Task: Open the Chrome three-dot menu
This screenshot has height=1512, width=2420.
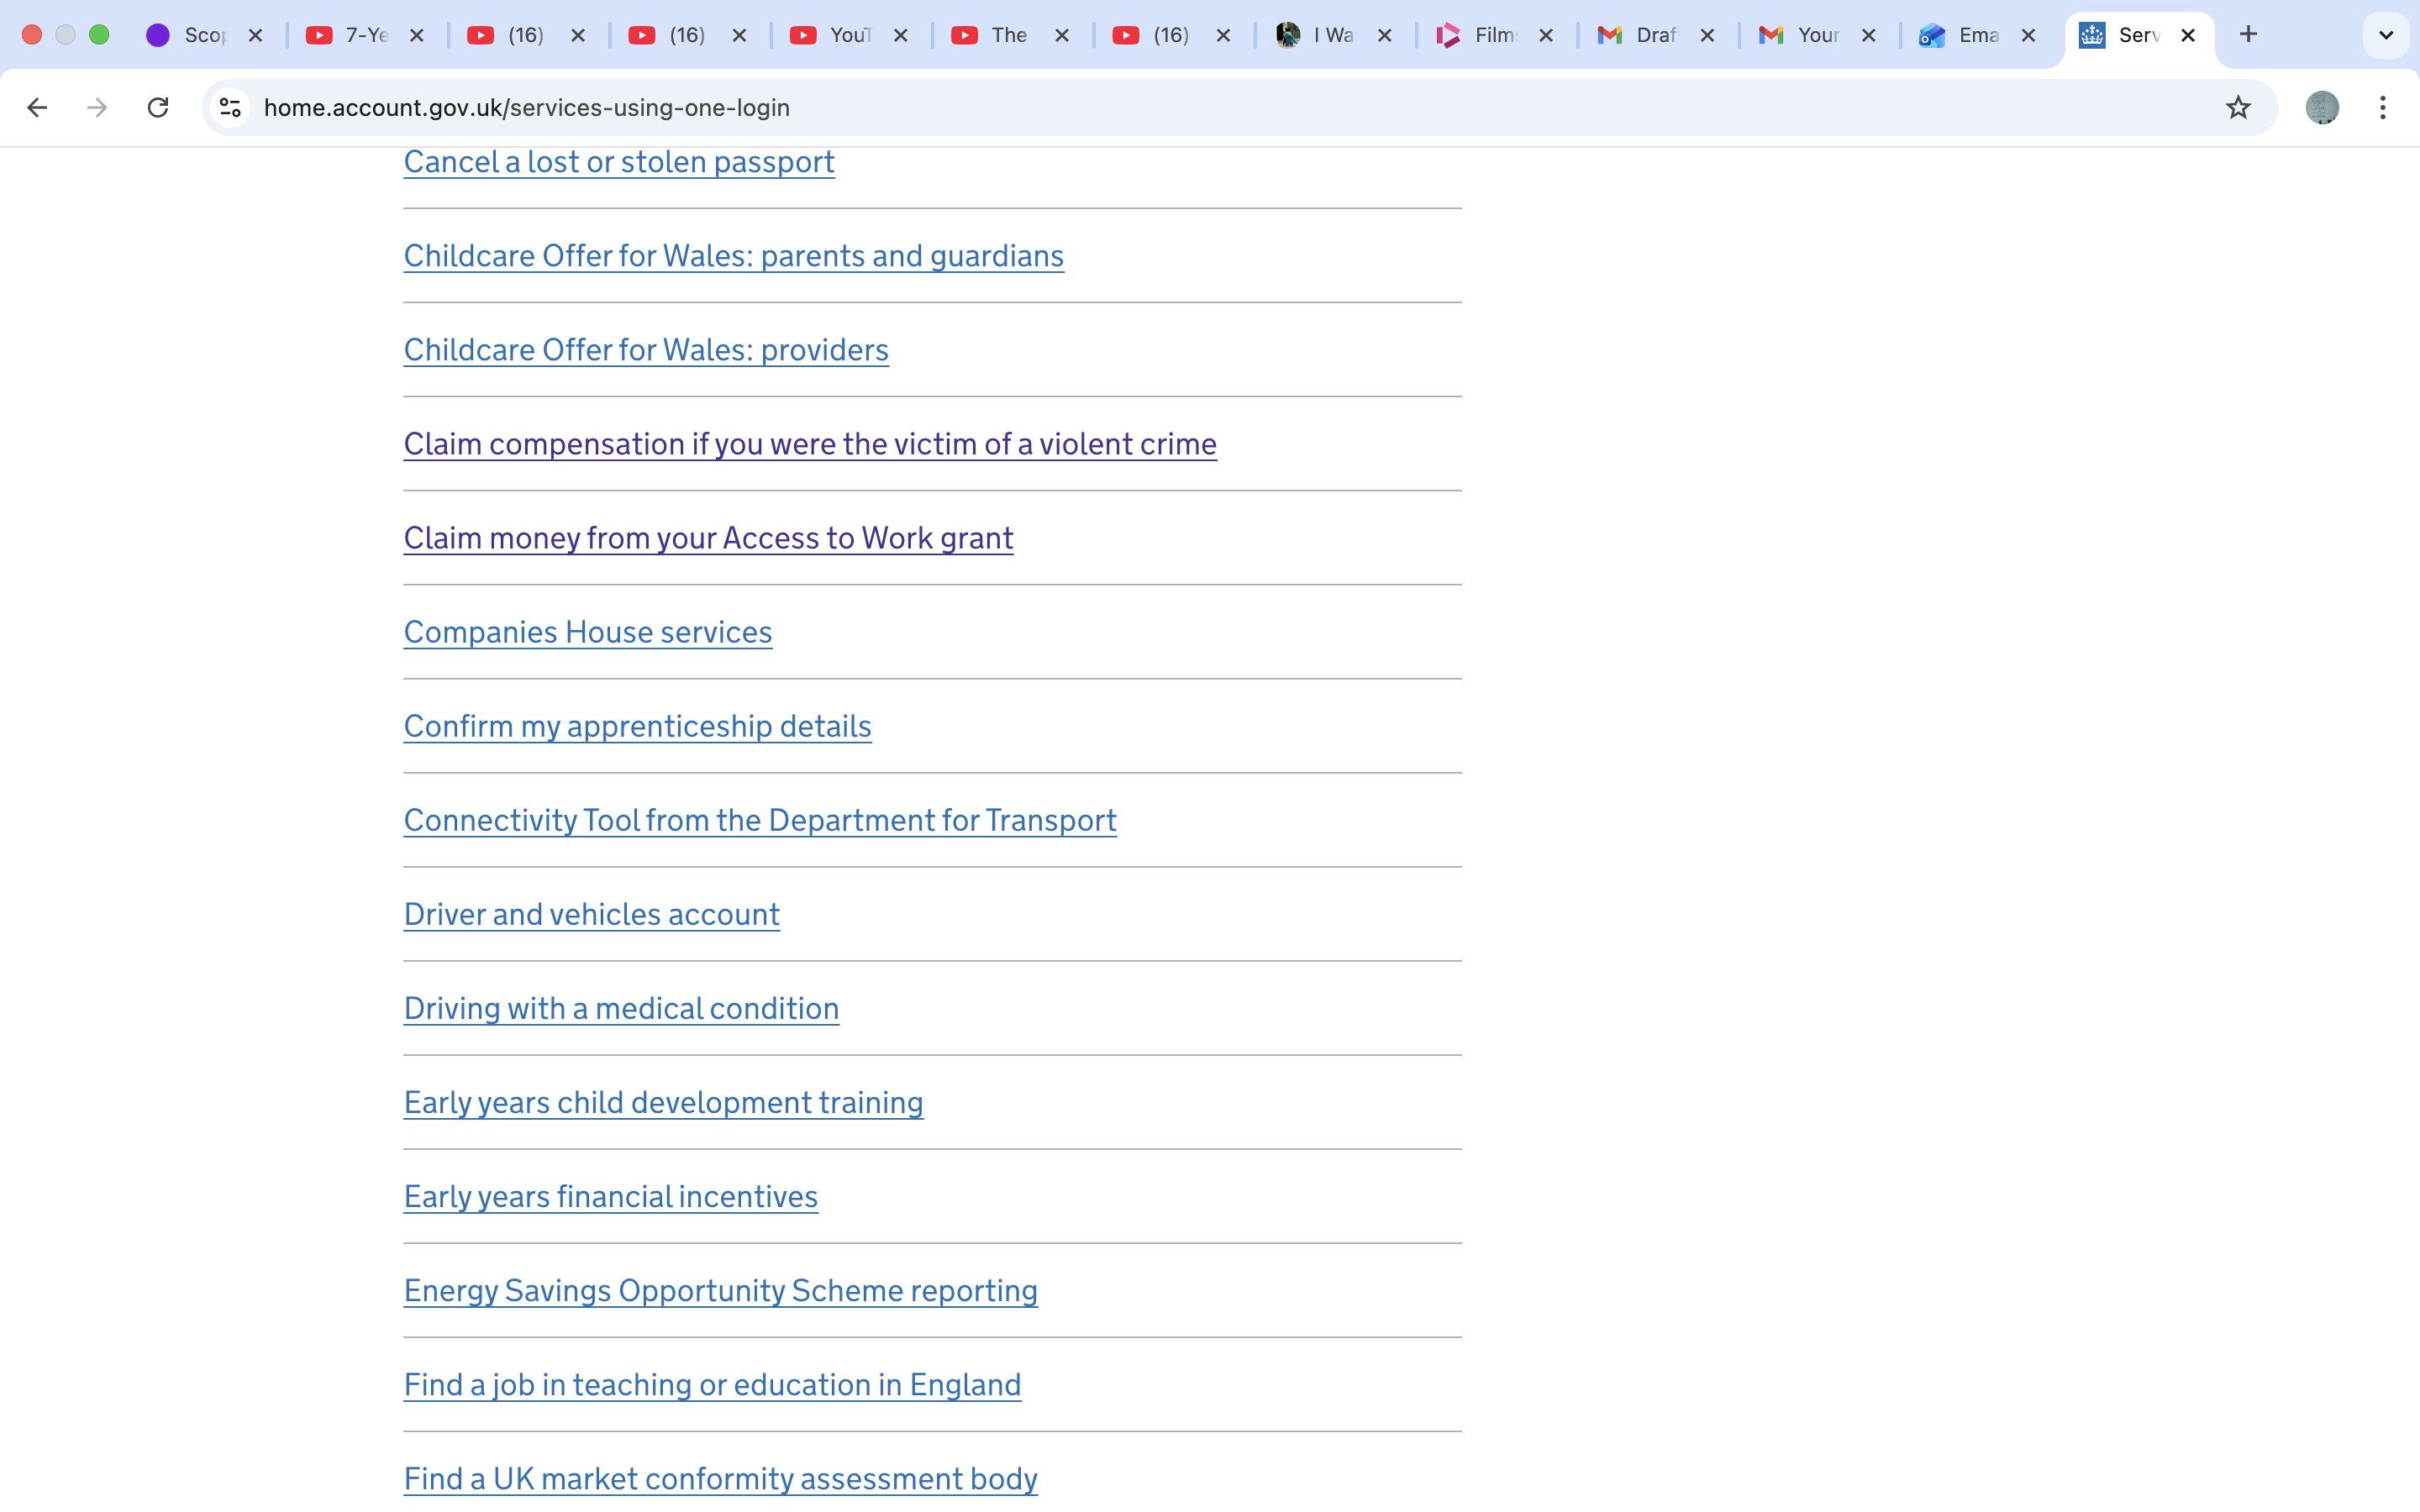Action: pyautogui.click(x=2383, y=107)
